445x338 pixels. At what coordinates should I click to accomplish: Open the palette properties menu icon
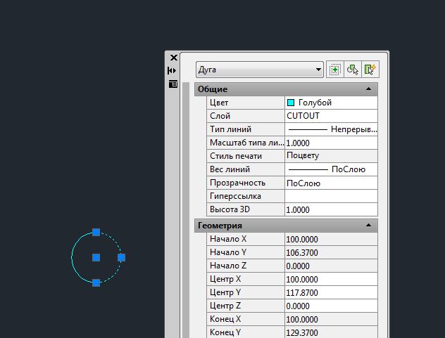click(x=173, y=84)
